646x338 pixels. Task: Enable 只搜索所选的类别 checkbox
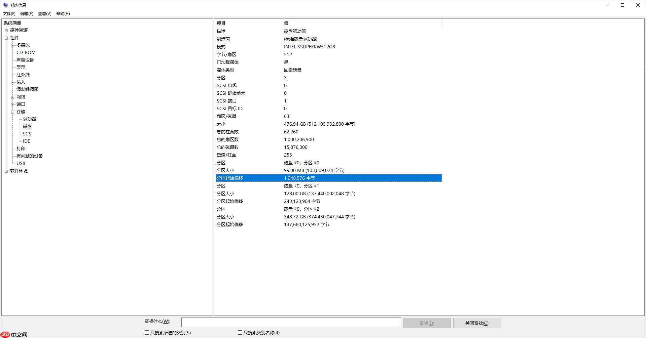[x=147, y=333]
